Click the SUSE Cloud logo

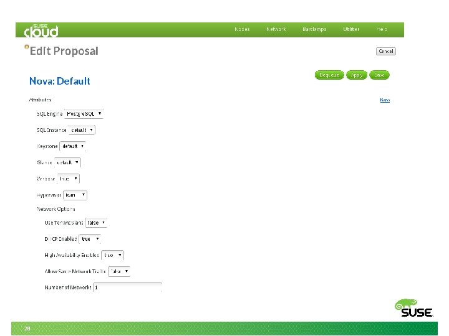click(x=41, y=30)
